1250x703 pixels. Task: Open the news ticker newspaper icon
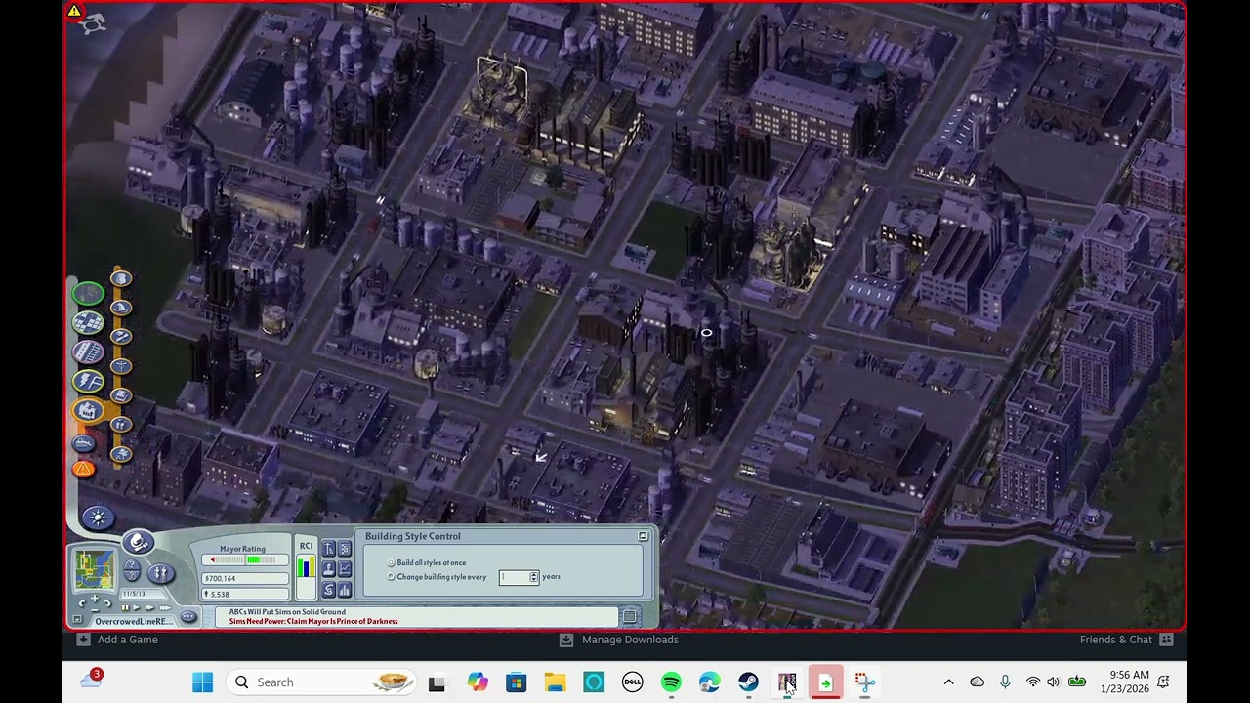(630, 616)
